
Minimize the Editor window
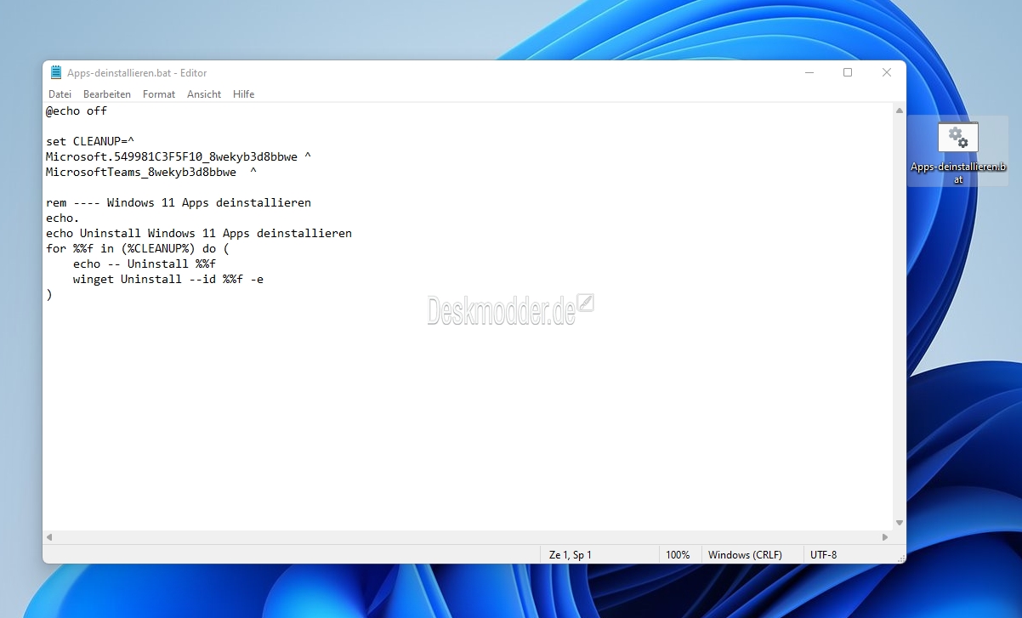pyautogui.click(x=809, y=73)
